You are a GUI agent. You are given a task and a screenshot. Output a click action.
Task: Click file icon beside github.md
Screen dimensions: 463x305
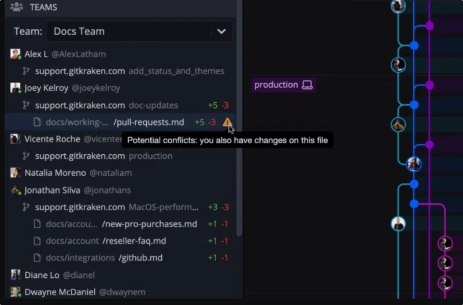tap(37, 258)
